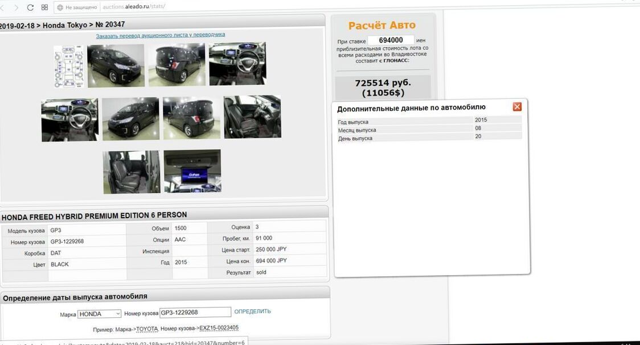Select the engine volume value 1500
This screenshot has height=345, width=640.
(180, 228)
